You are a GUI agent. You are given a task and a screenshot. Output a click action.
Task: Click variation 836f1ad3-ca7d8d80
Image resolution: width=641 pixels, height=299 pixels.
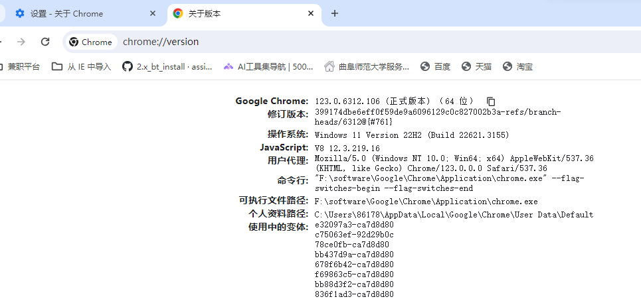pos(355,294)
